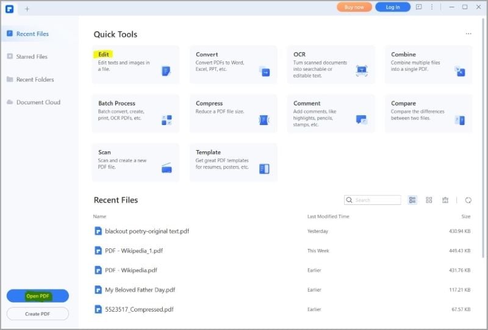
Task: Go to Starred Files section
Action: 32,57
